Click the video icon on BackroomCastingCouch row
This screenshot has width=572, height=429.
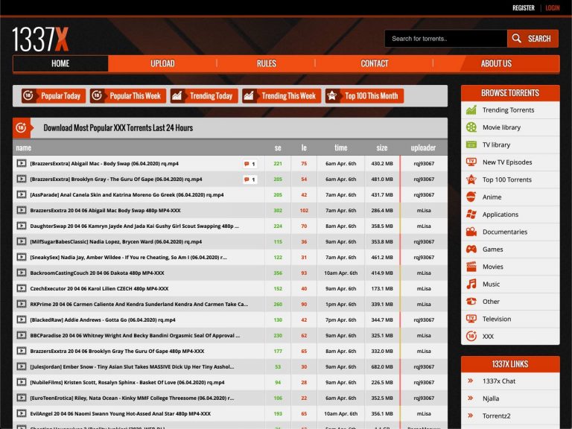coord(22,273)
